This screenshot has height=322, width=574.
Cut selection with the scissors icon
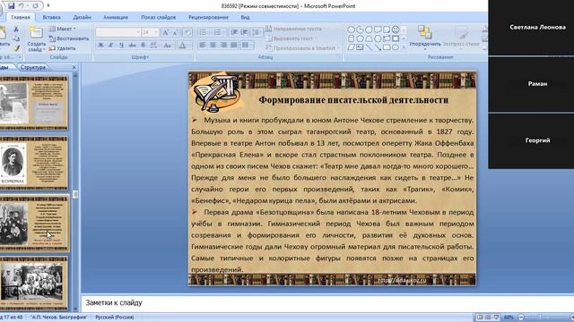[x=16, y=29]
